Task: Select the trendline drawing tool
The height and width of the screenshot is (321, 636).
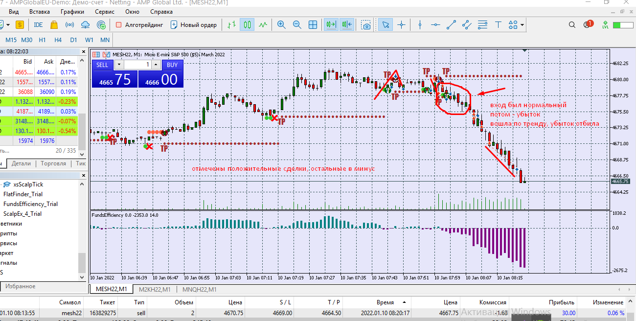Action: click(x=451, y=24)
